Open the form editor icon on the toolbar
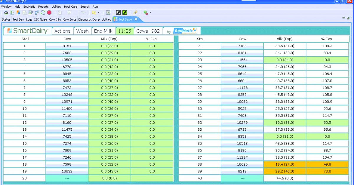The height and width of the screenshot is (185, 354). pos(31,12)
